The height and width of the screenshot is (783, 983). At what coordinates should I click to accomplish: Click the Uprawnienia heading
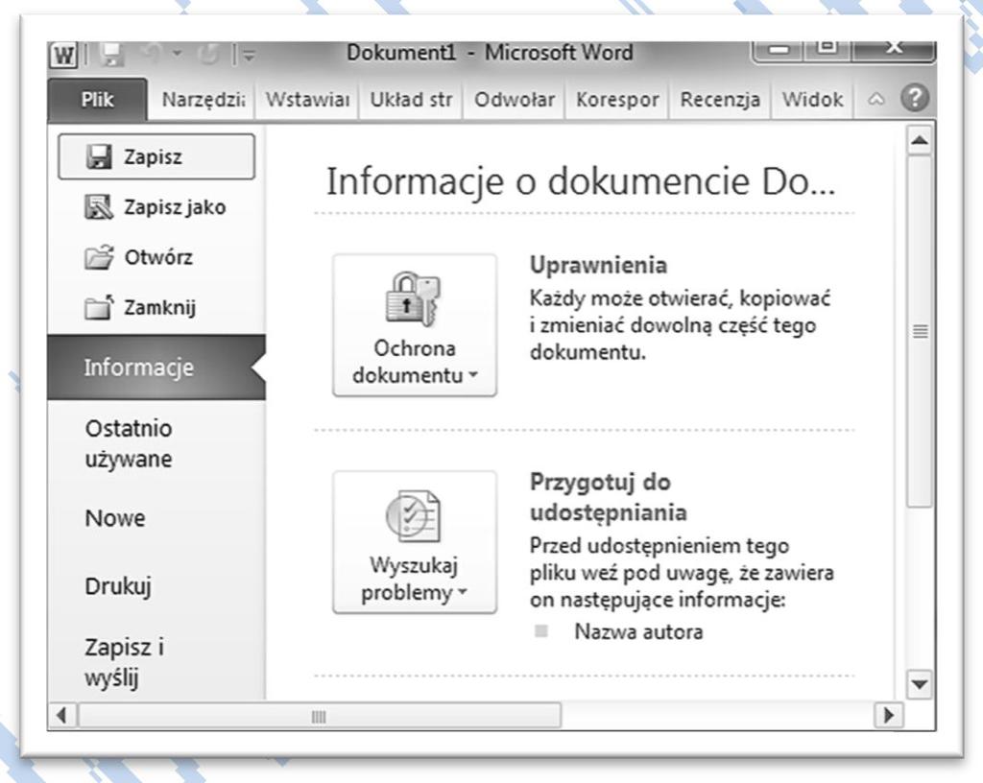point(598,265)
